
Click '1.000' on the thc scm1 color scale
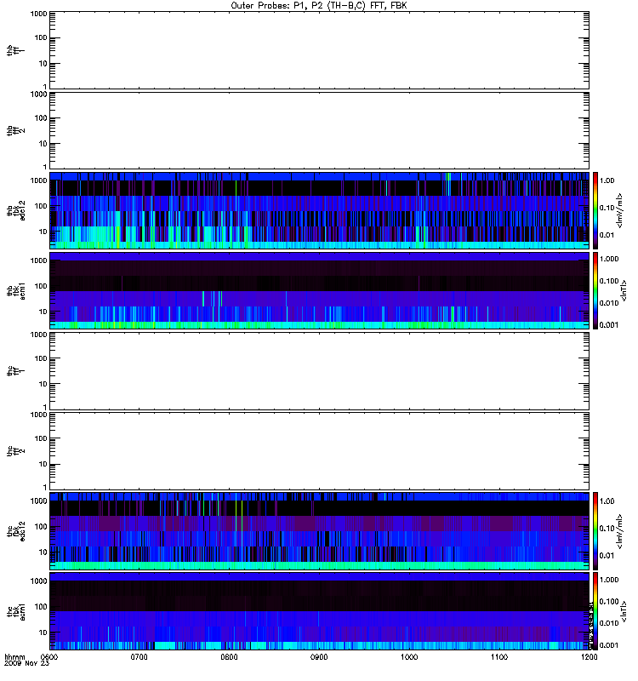coord(609,580)
